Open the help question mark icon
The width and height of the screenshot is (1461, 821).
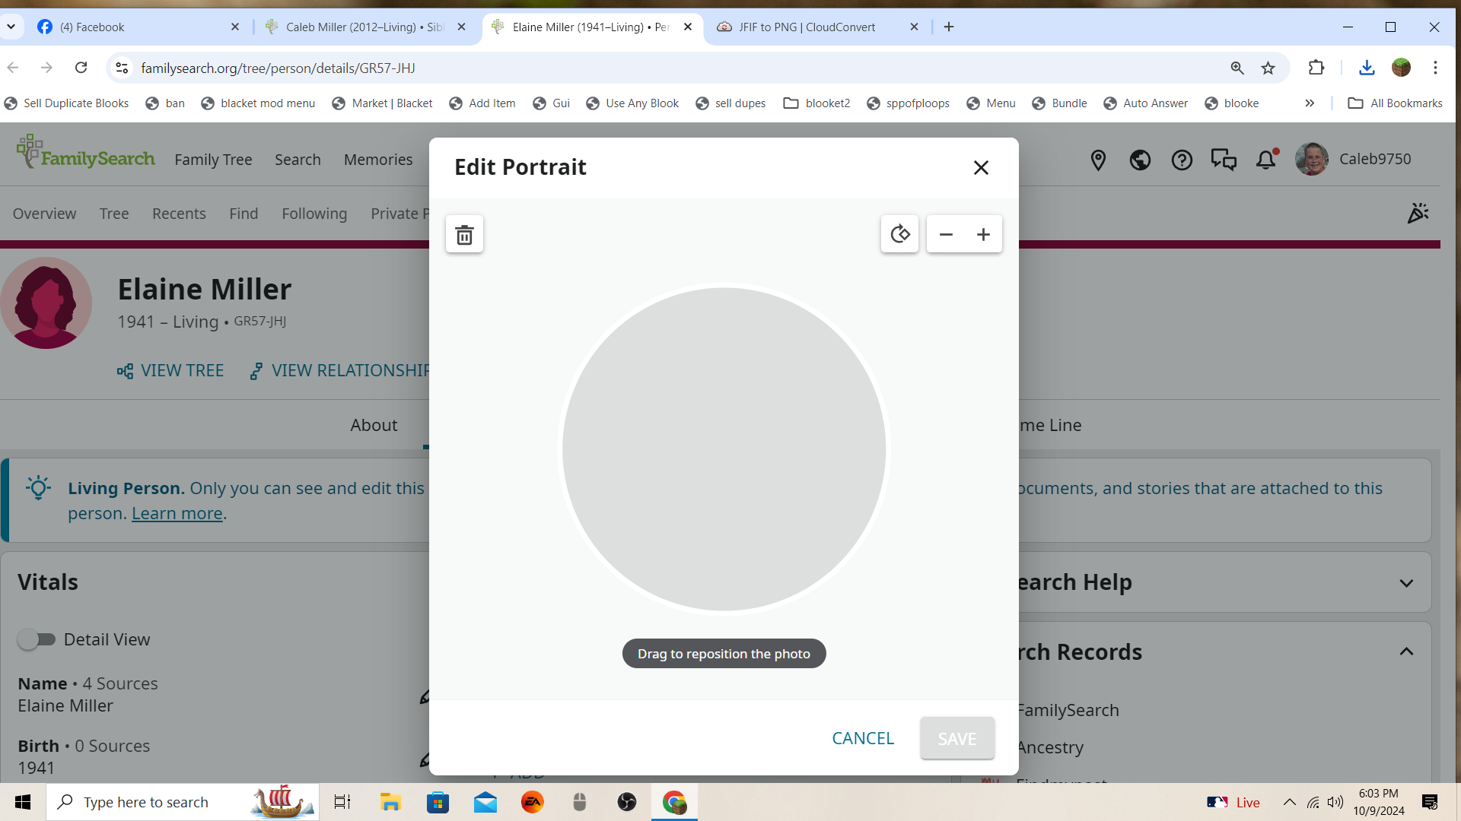(1182, 160)
